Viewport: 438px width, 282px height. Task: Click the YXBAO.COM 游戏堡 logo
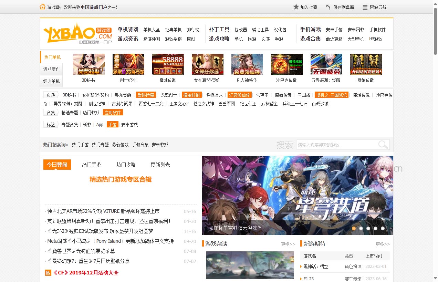(77, 33)
